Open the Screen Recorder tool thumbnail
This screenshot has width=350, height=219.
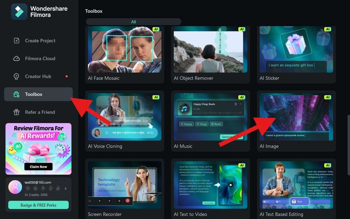pyautogui.click(x=125, y=185)
